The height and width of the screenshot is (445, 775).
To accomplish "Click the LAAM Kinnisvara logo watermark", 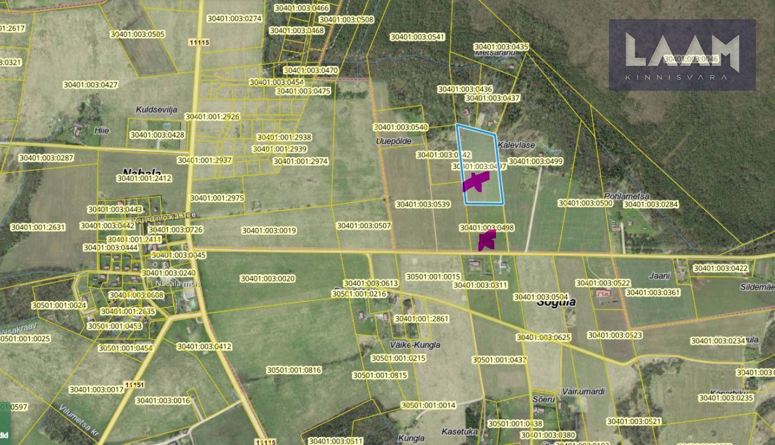I will click(x=682, y=55).
